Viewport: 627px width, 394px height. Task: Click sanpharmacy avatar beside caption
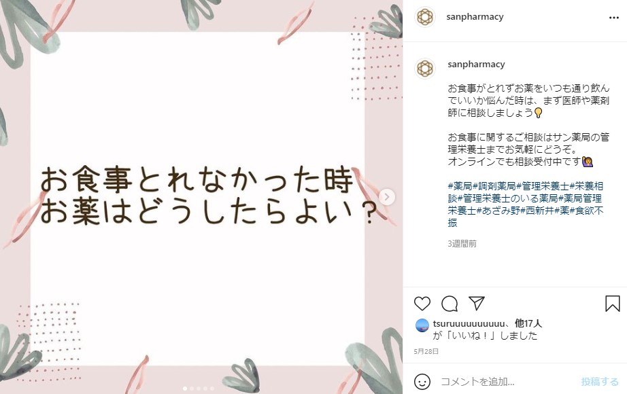pyautogui.click(x=424, y=68)
